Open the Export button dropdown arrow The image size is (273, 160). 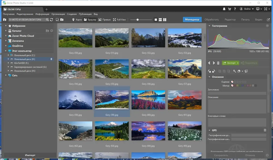point(238,63)
